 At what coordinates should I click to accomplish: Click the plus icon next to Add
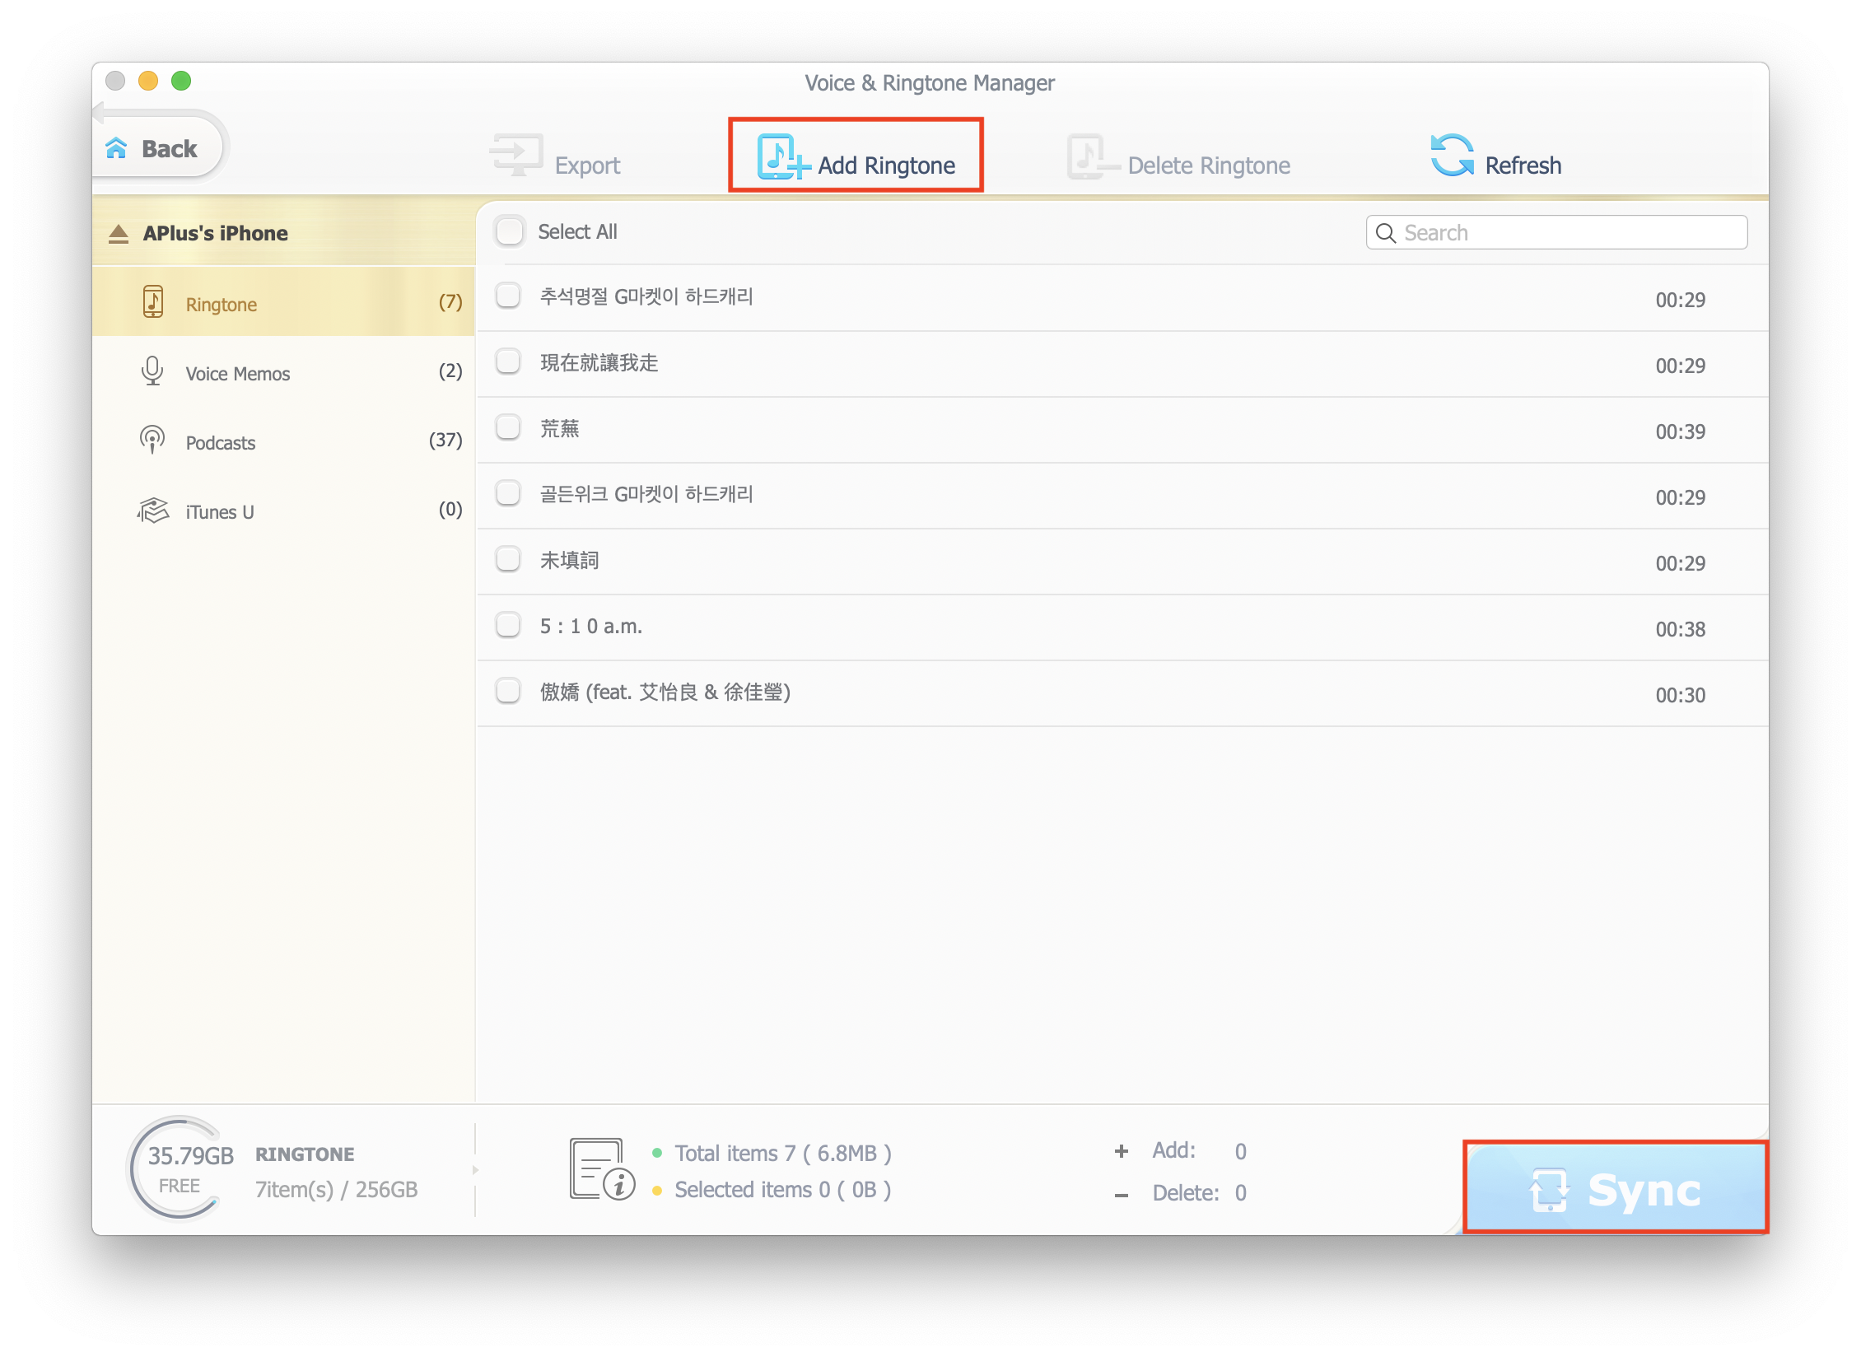click(x=1122, y=1151)
